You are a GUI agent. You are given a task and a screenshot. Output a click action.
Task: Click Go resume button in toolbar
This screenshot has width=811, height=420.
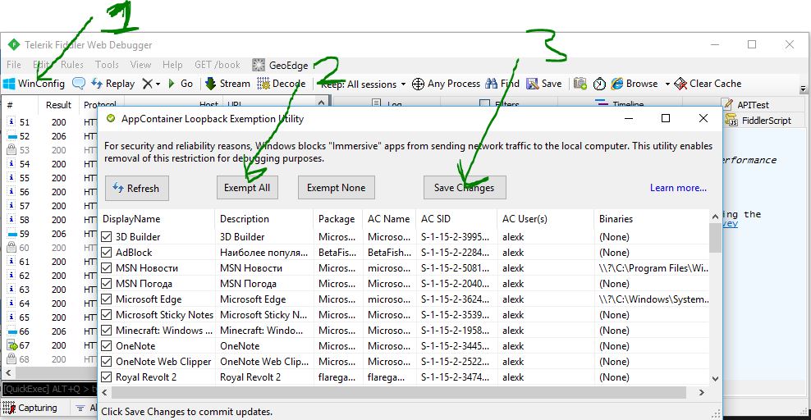point(181,84)
